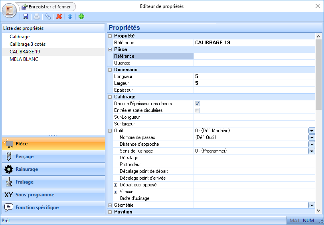Open the Sens de l'usinage dropdown
324x225 pixels.
312,151
